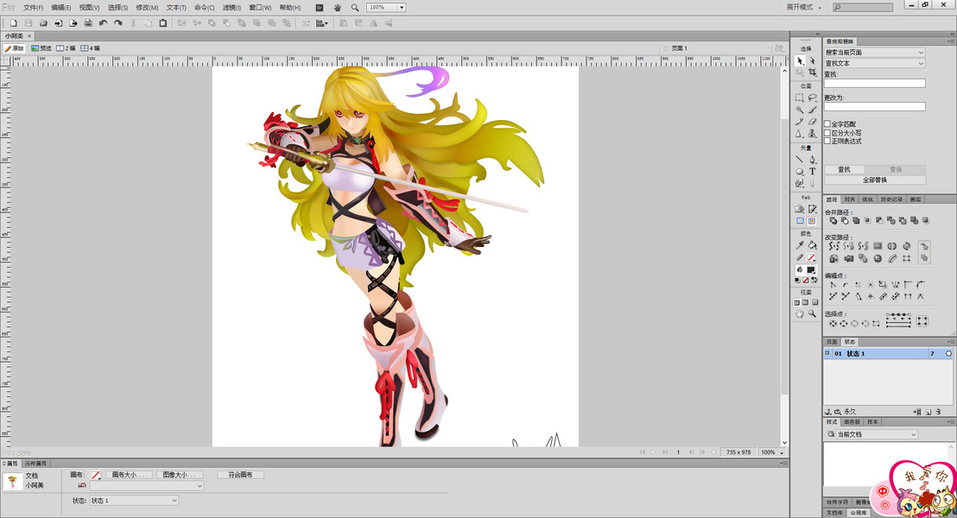This screenshot has height=518, width=957.
Task: Open the 100% zoom dropdown in top bar
Action: coord(402,7)
